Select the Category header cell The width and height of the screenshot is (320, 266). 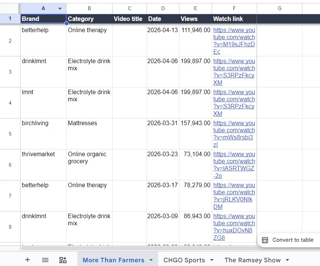pos(89,19)
